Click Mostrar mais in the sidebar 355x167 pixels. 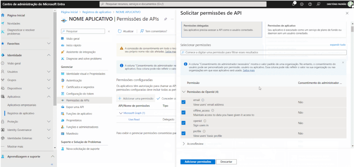(x=15, y=147)
